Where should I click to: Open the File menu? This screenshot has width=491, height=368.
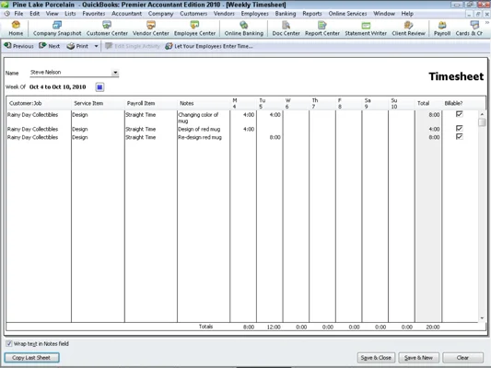click(18, 14)
